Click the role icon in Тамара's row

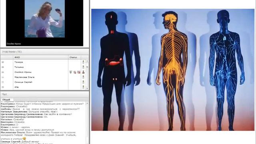pos(83,62)
